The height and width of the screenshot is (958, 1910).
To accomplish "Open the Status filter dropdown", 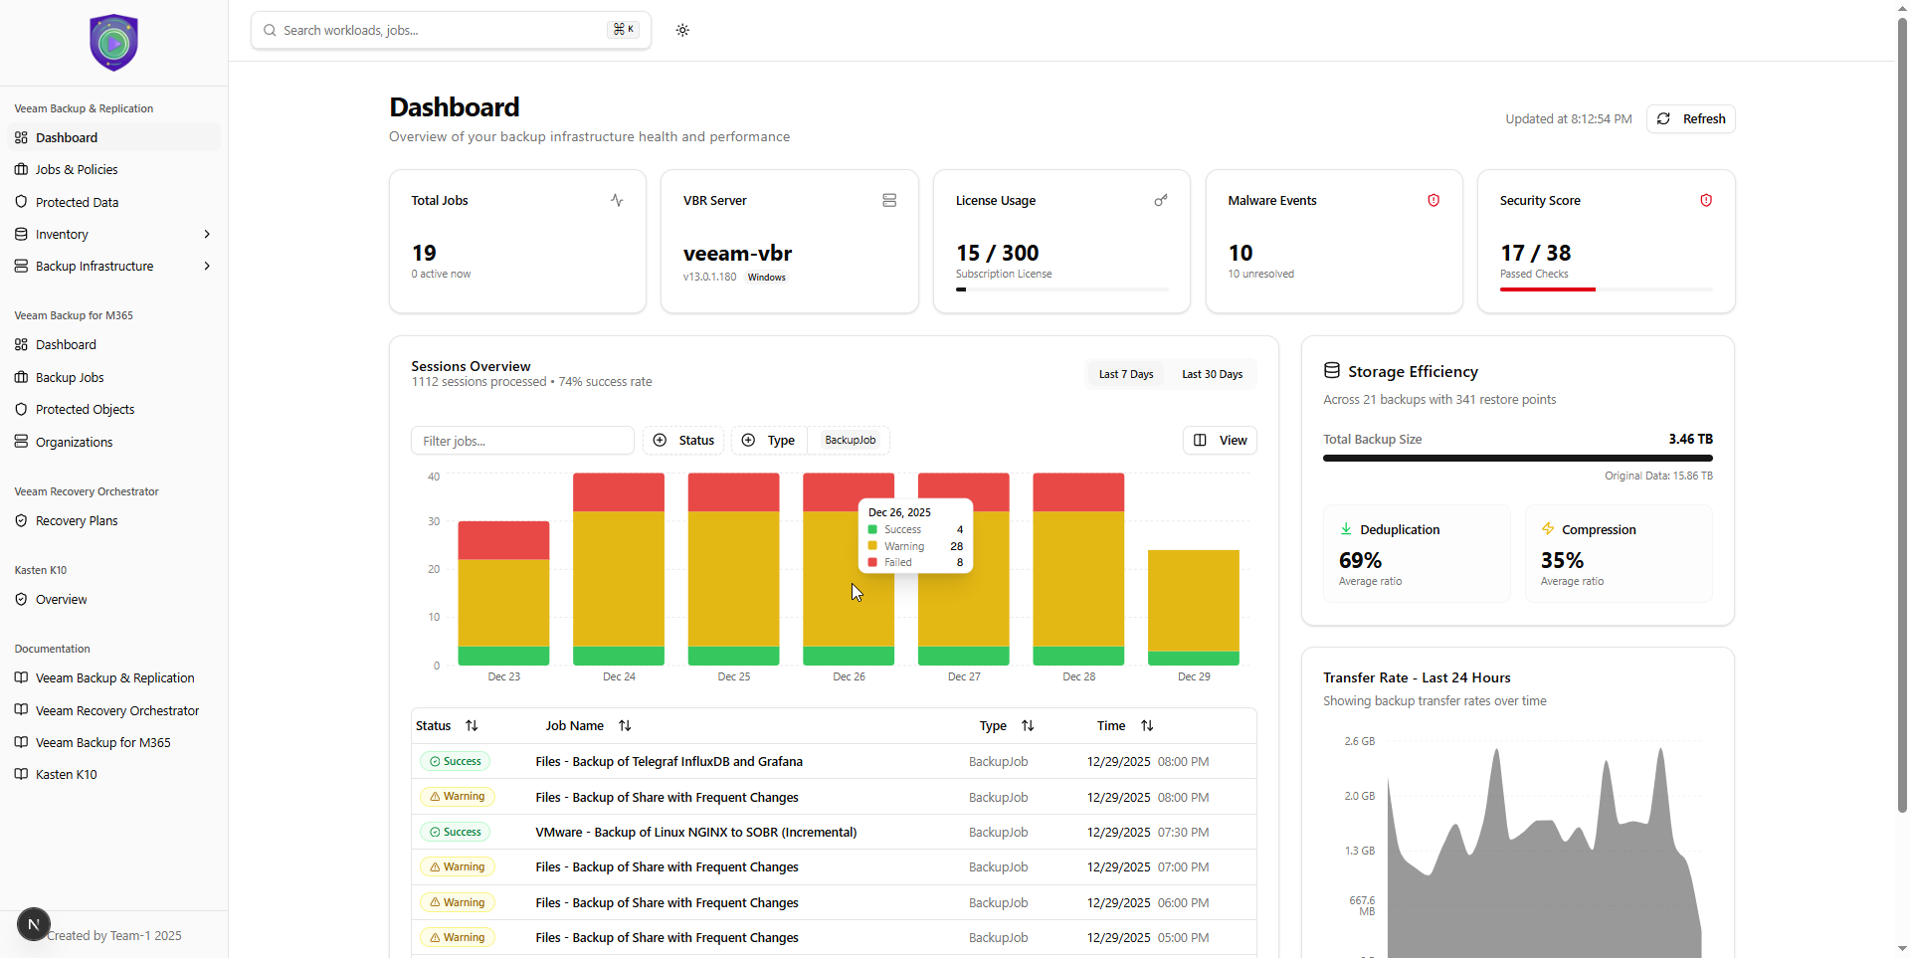I will 682,440.
